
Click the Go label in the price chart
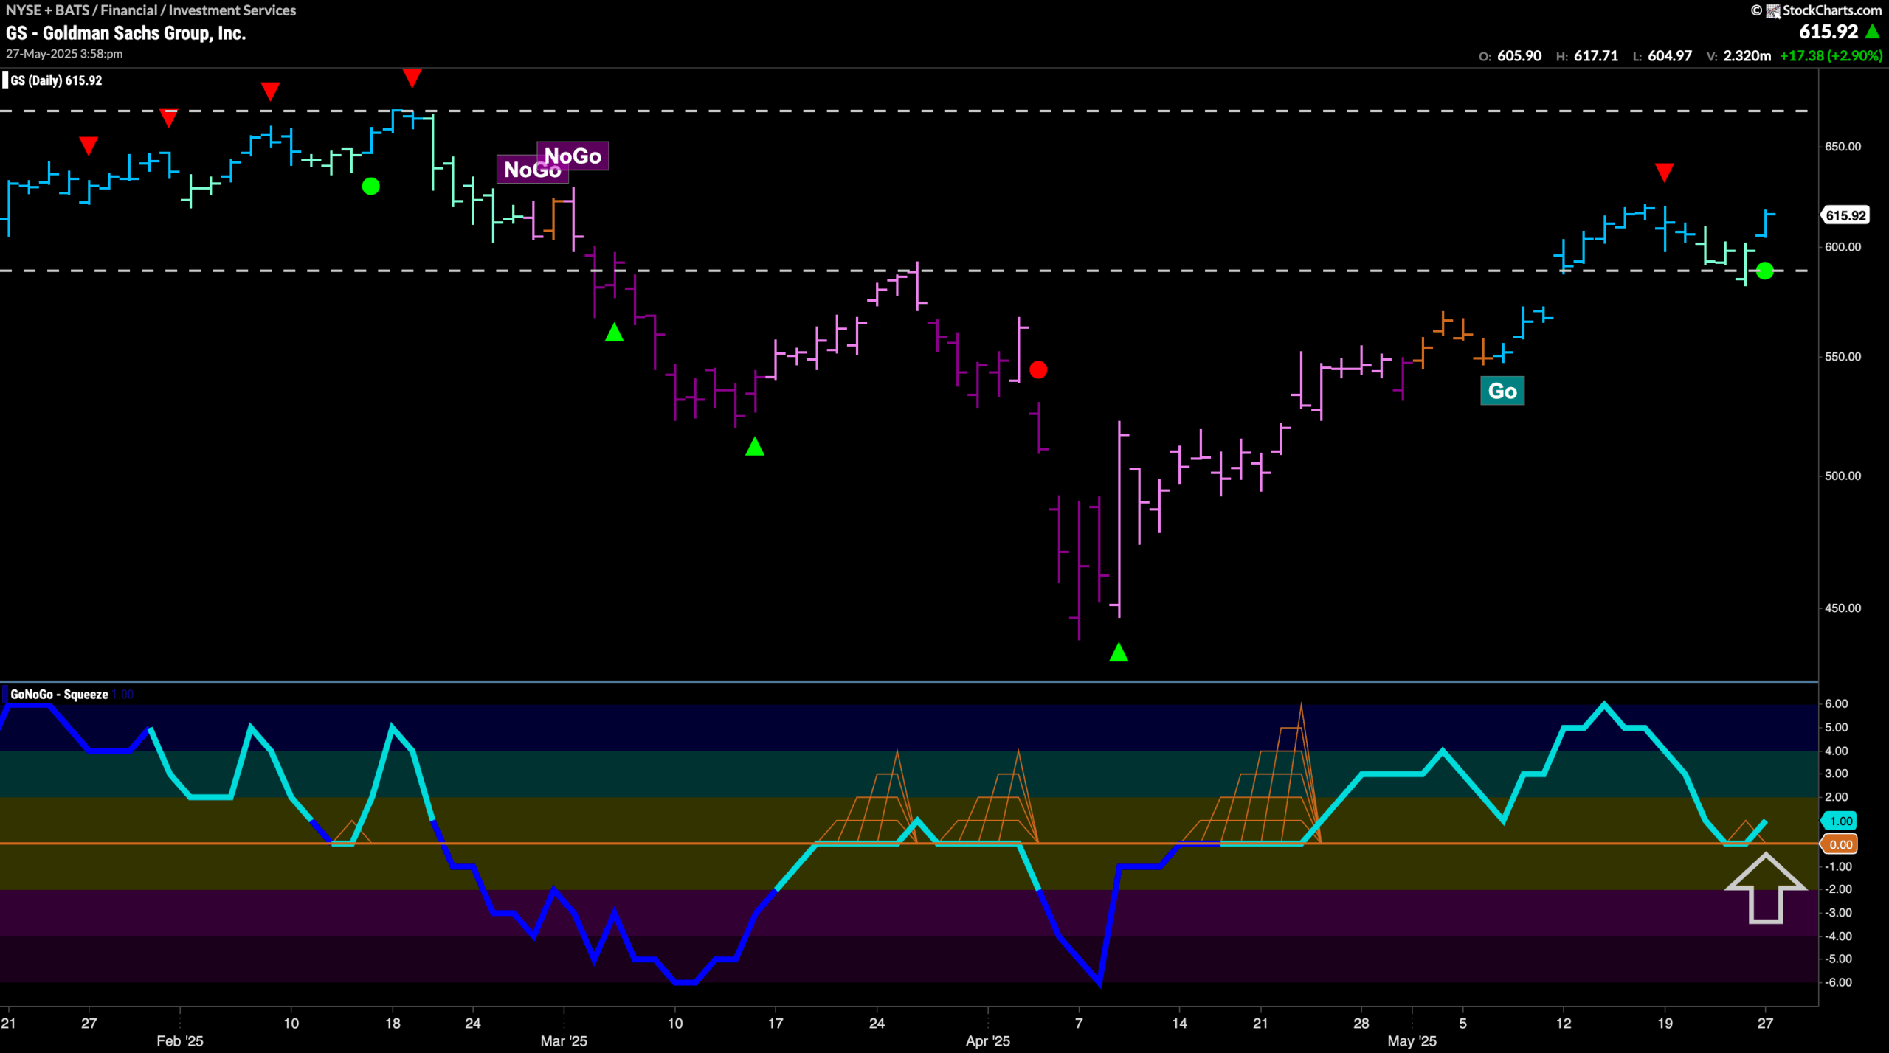(x=1502, y=391)
